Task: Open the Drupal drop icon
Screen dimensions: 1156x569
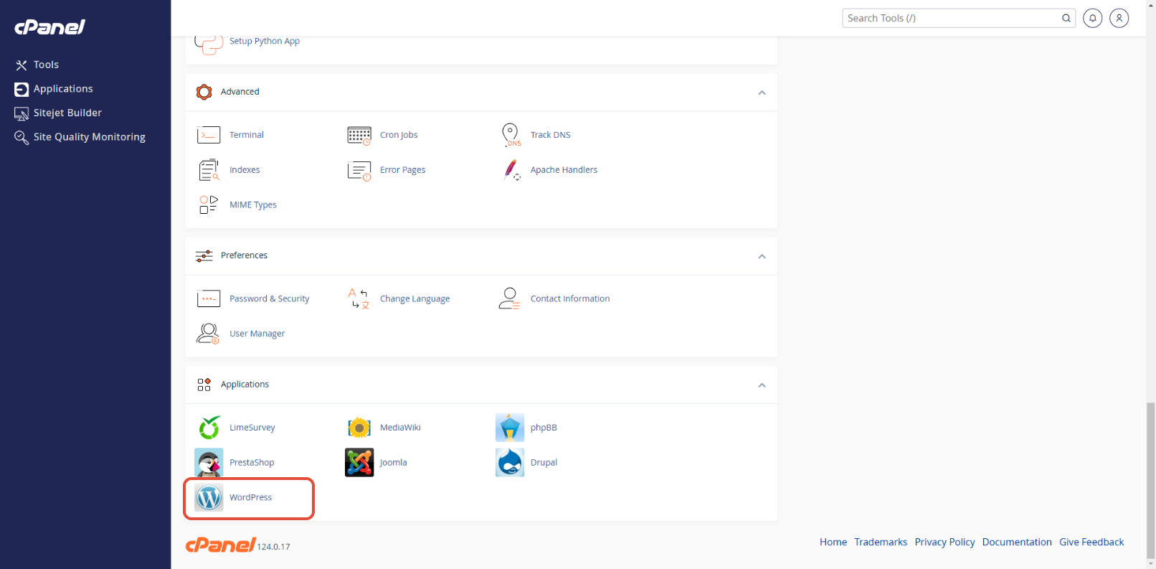Action: click(510, 463)
